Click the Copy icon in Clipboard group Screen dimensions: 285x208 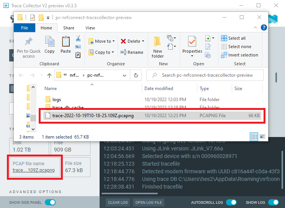tap(49, 42)
